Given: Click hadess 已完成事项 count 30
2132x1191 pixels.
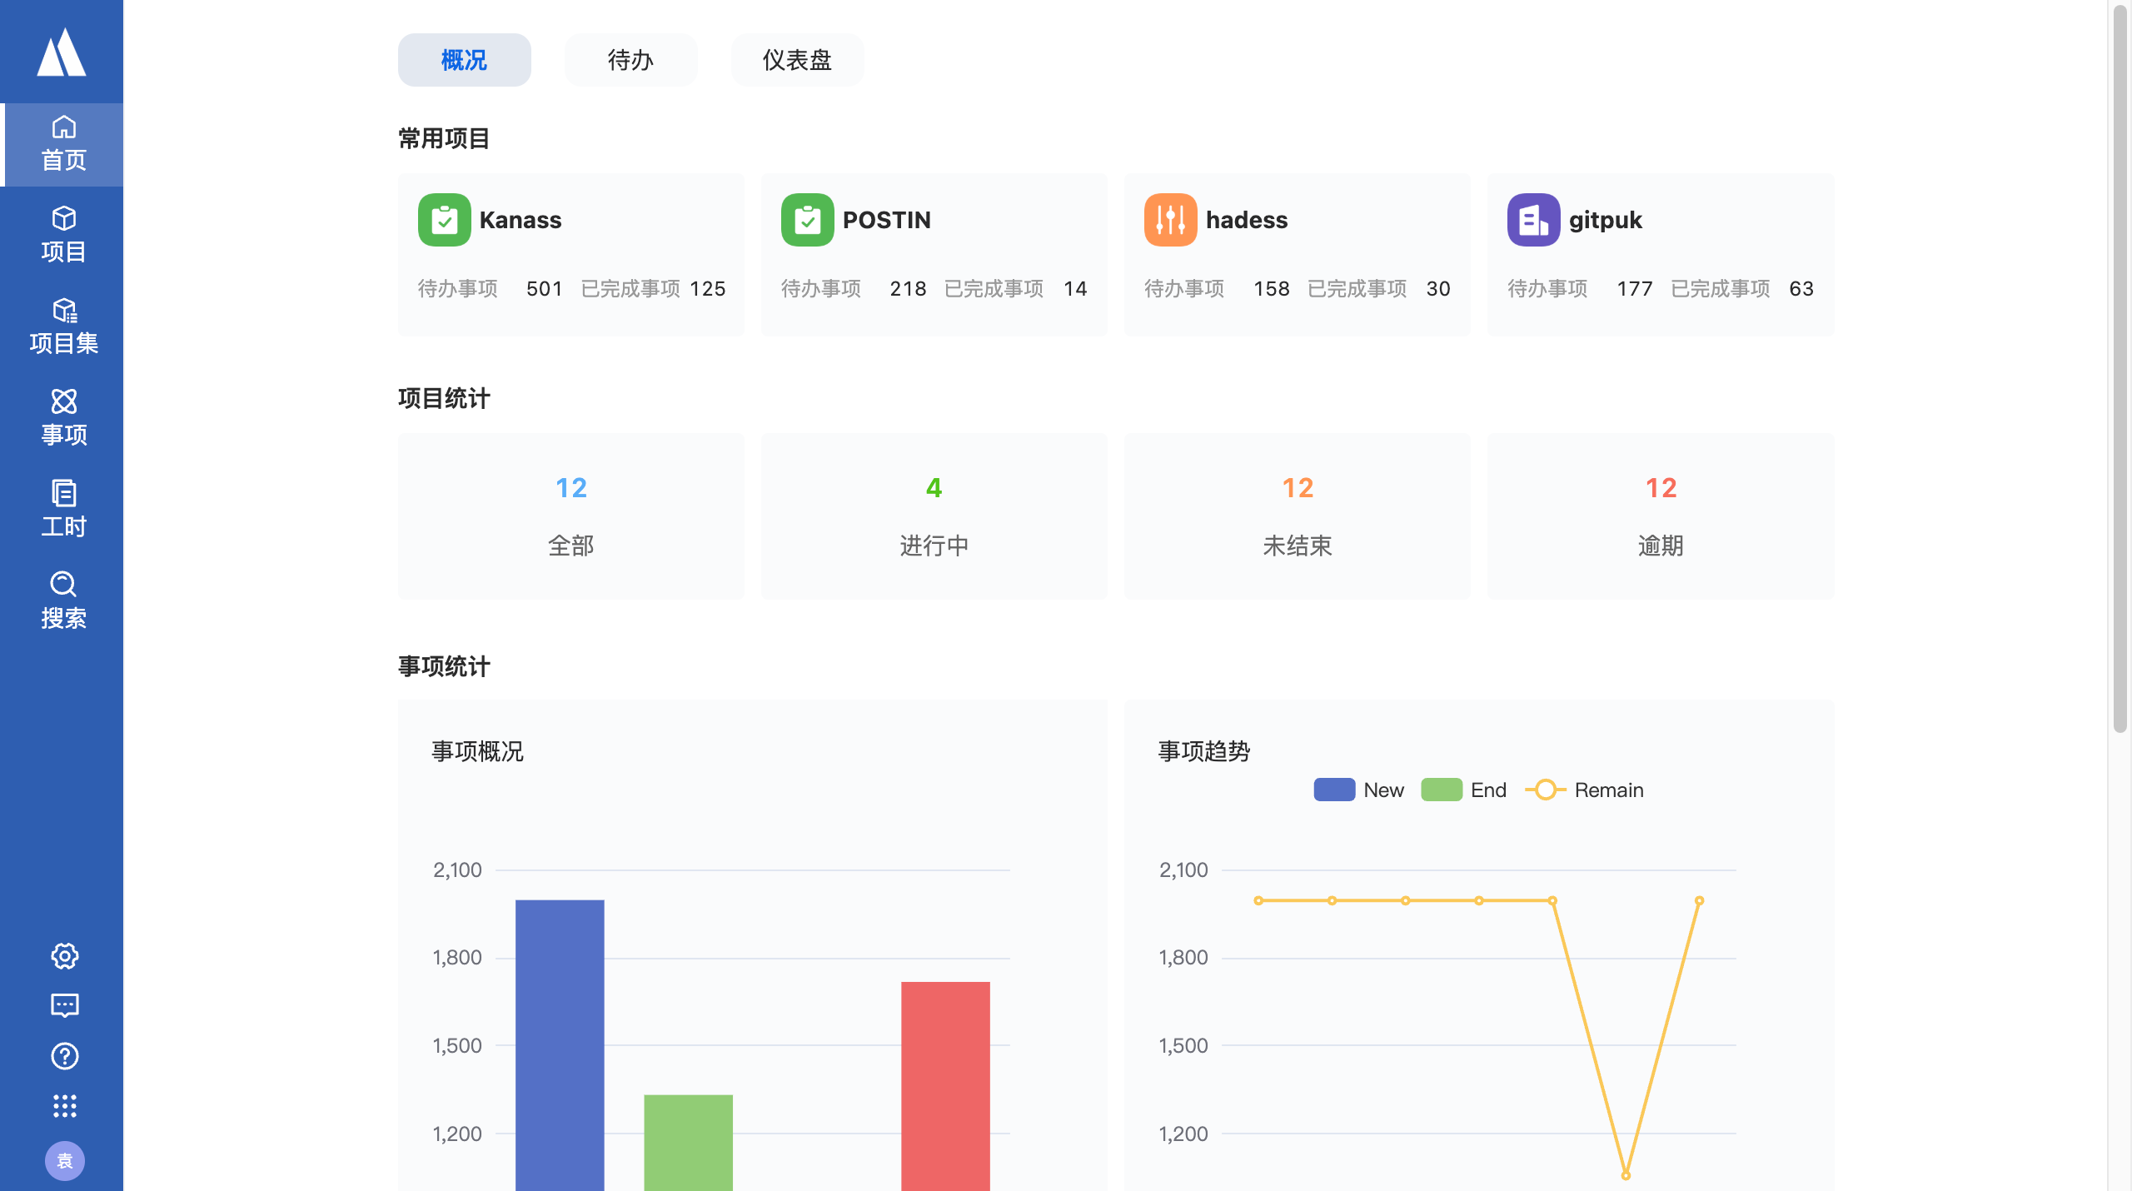Looking at the screenshot, I should point(1438,288).
